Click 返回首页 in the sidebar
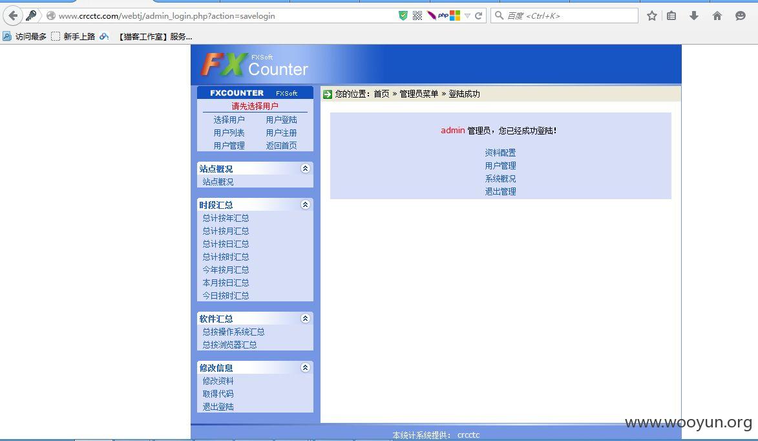Viewport: 758px width, 441px height. tap(281, 145)
